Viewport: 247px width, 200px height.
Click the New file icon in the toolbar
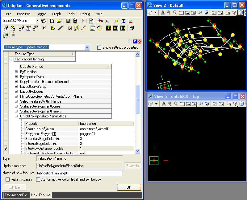[52, 21]
